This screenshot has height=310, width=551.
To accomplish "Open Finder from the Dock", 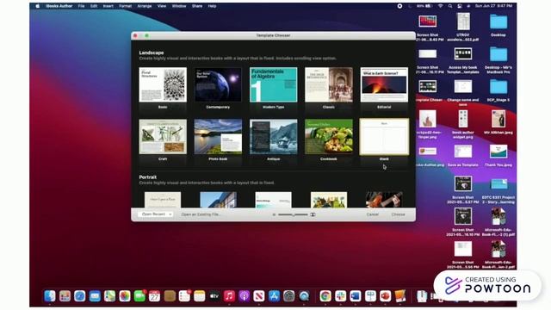I will point(50,296).
